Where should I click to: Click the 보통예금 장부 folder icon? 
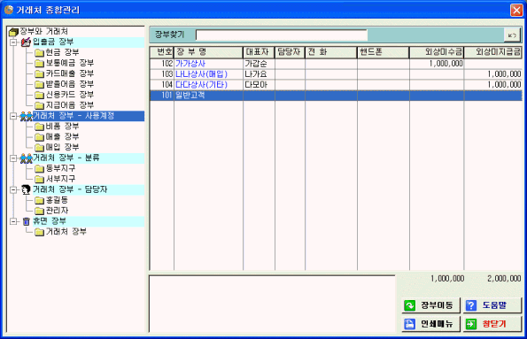pyautogui.click(x=39, y=63)
